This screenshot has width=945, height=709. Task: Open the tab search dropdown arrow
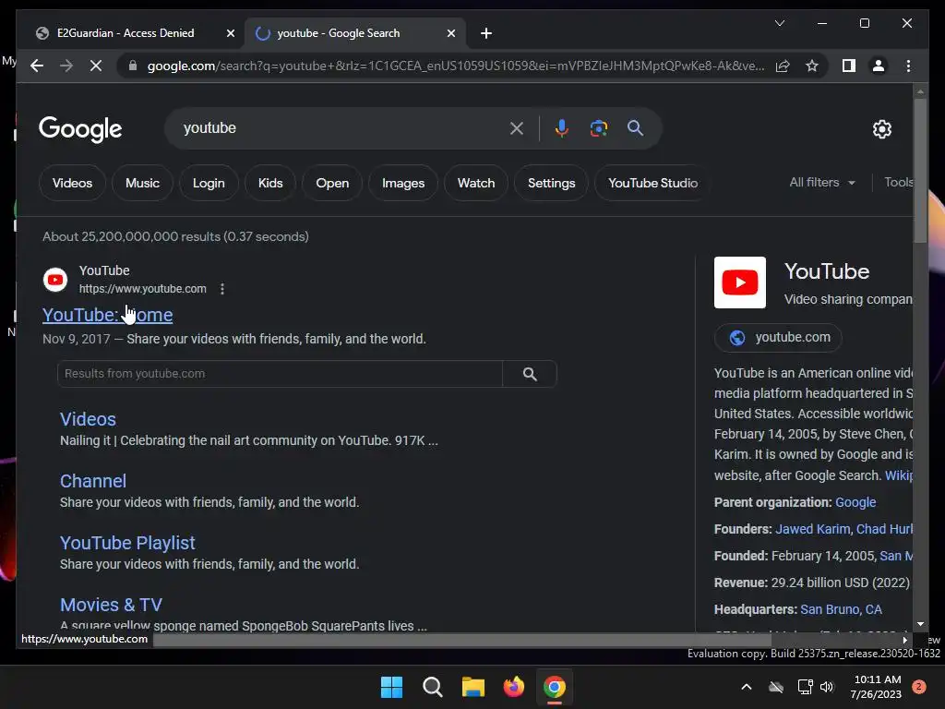[779, 23]
